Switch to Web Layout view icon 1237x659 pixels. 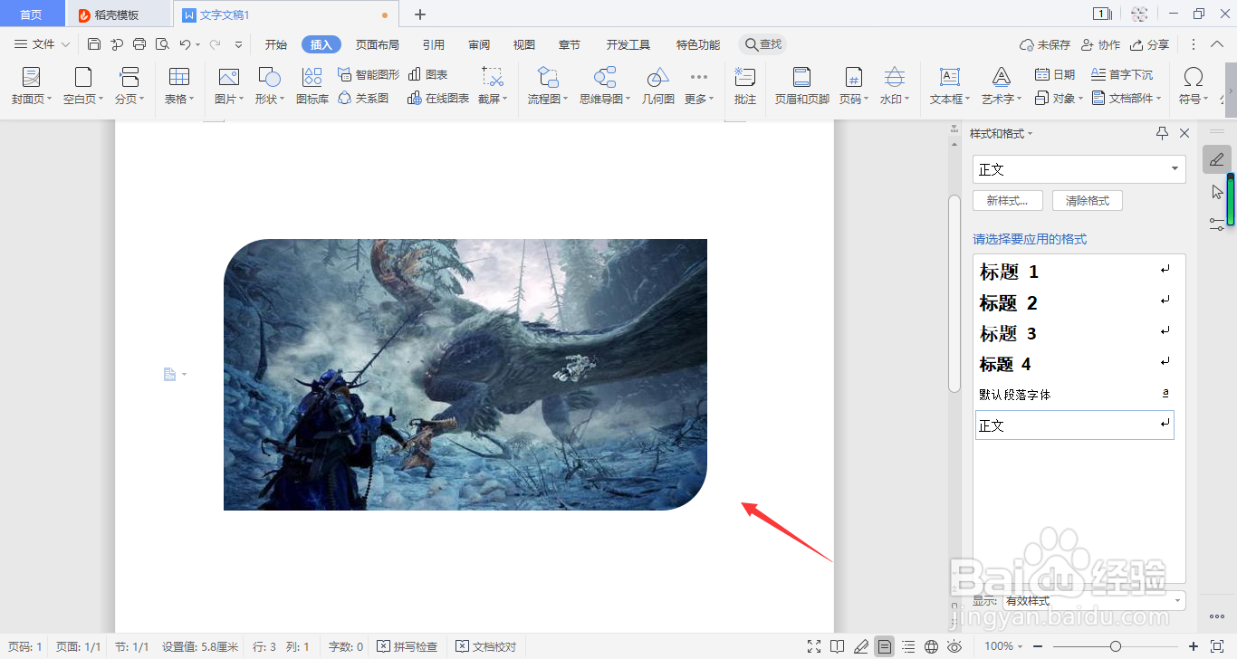(x=931, y=646)
